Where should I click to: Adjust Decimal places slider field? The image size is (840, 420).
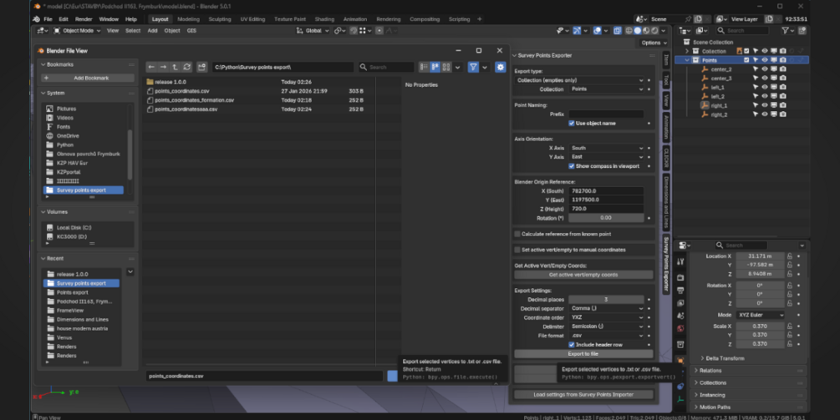606,300
